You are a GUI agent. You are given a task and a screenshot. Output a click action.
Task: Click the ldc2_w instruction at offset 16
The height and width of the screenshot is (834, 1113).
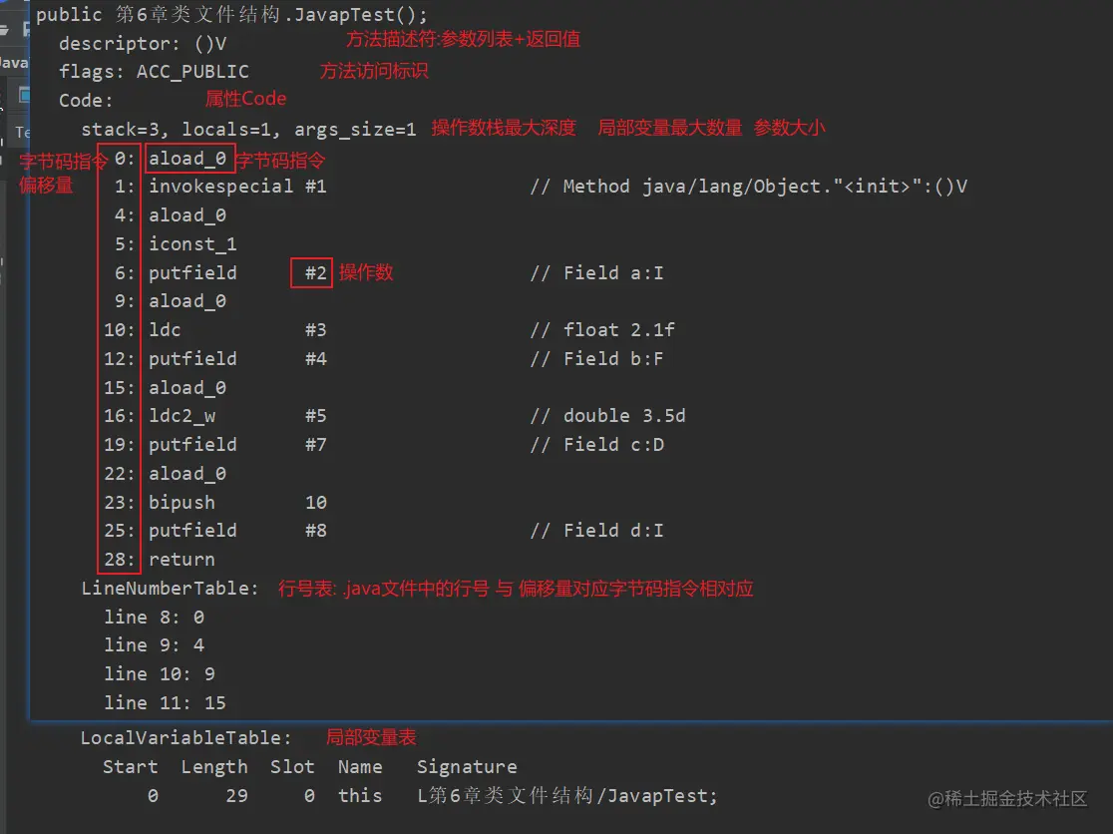[182, 416]
